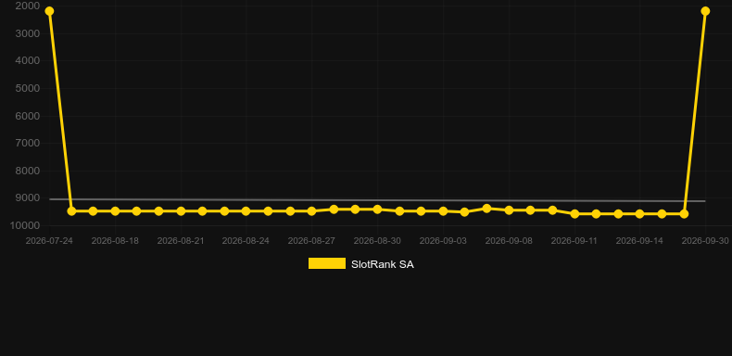Click the 2026-08-21 x-axis date label

click(x=181, y=241)
